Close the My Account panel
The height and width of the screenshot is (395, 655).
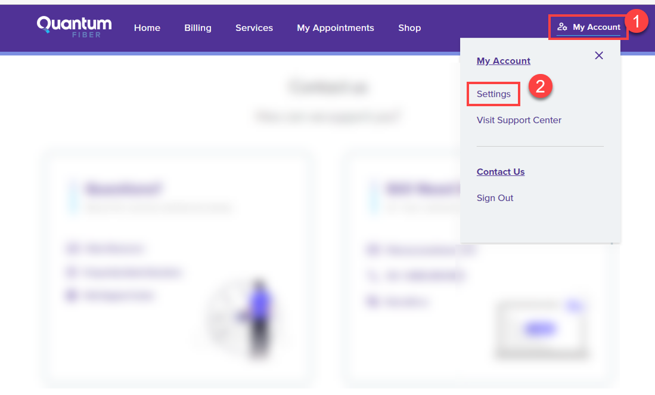pos(598,55)
